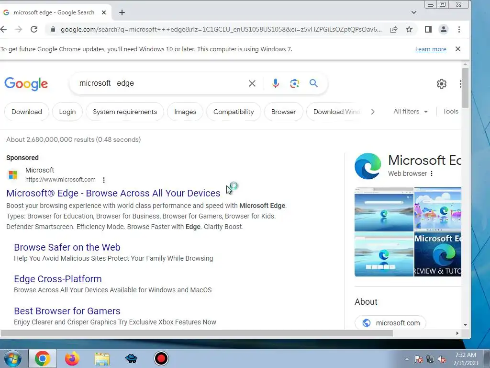Image resolution: width=490 pixels, height=368 pixels.
Task: Open the All filters dropdown
Action: (410, 111)
